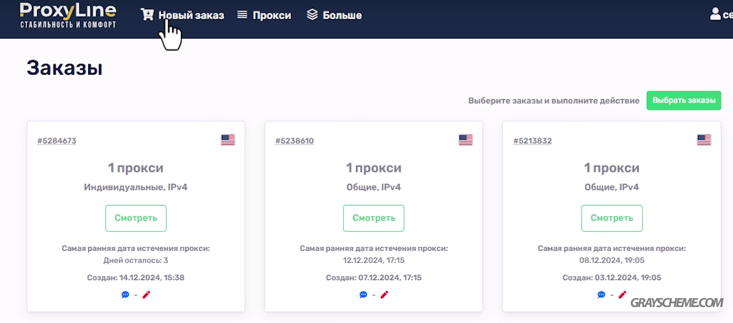Image resolution: width=733 pixels, height=323 pixels.
Task: Click US flag on order #5238610
Action: pos(466,140)
